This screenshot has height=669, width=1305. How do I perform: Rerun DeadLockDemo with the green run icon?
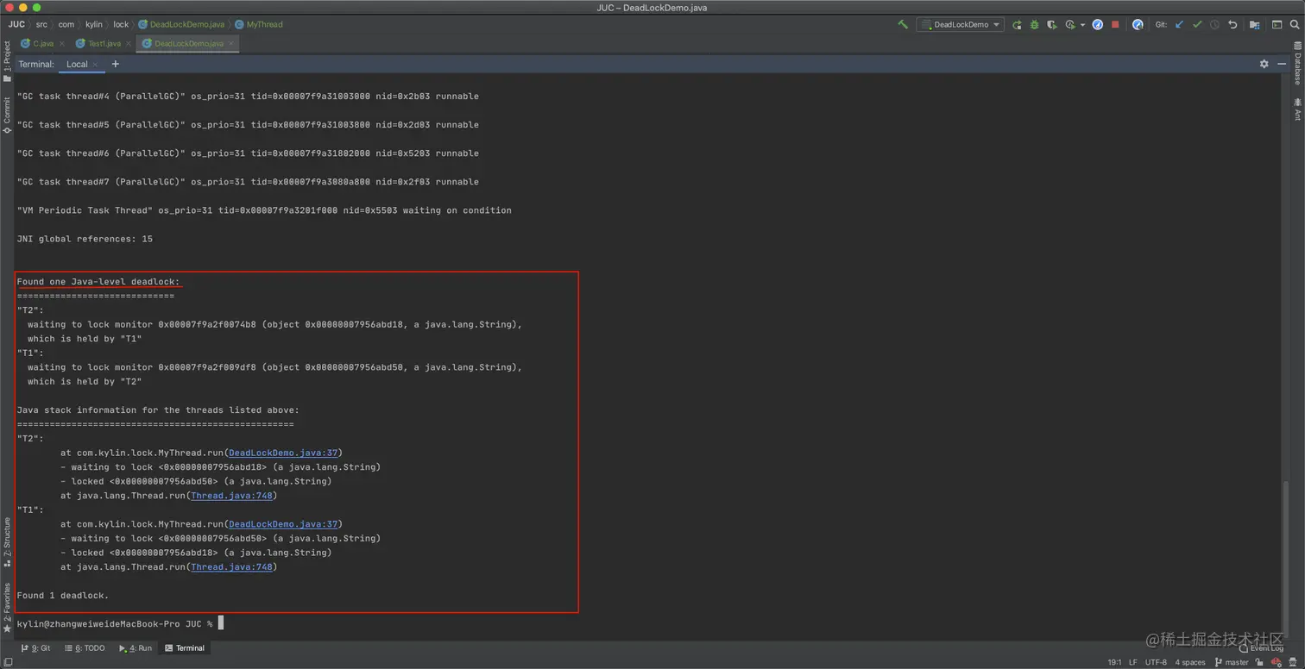tap(1018, 25)
